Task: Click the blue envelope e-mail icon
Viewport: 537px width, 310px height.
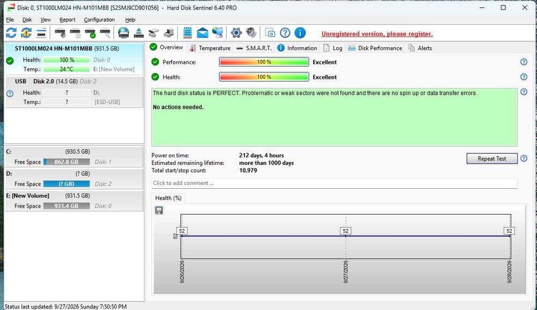Action: click(x=202, y=33)
